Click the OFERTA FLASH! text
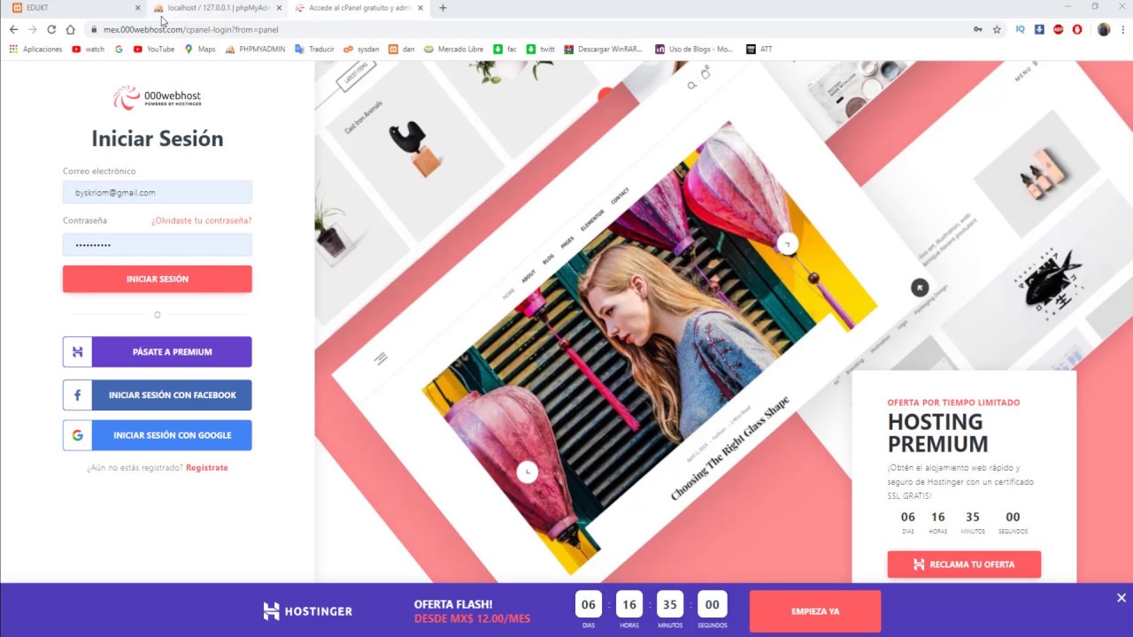Image resolution: width=1133 pixels, height=637 pixels. 453,604
